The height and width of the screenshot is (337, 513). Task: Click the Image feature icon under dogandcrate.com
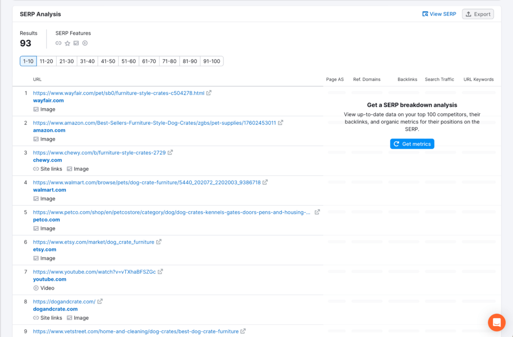click(69, 318)
